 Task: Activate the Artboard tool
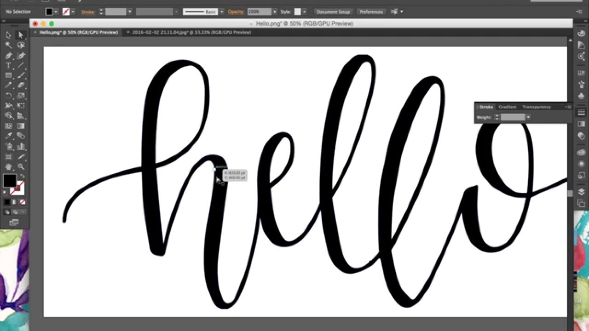(x=8, y=157)
